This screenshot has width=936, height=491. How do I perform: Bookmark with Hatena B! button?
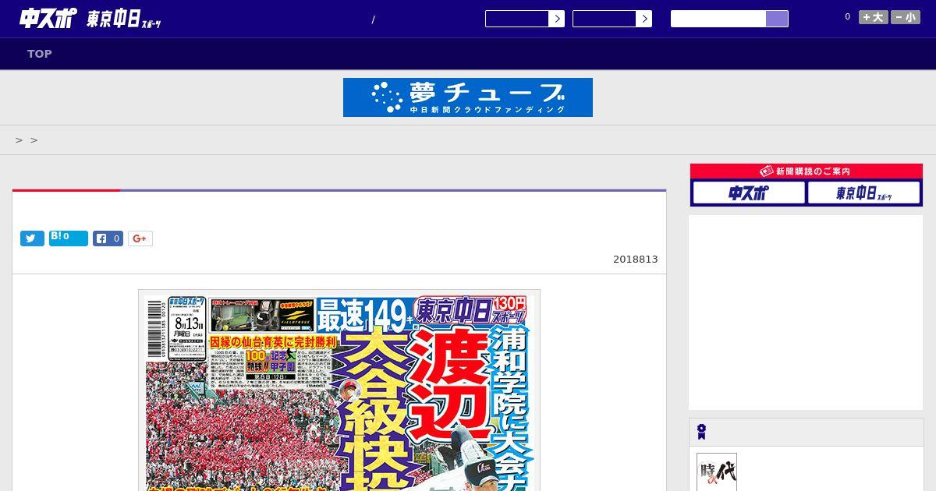point(69,238)
